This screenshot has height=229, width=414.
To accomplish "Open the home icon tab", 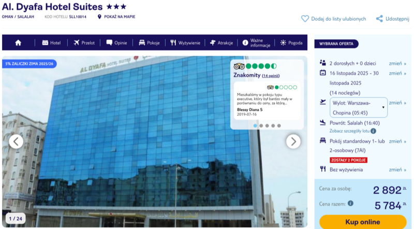I will tap(18, 42).
